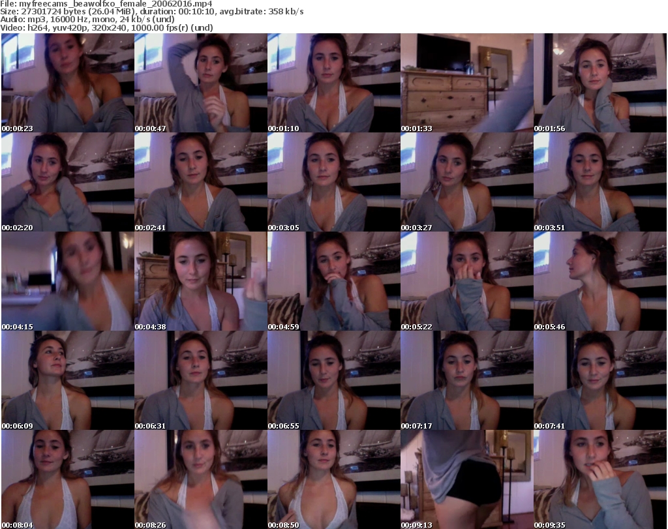This screenshot has height=529, width=668.
Task: Select the frame at 00:06:31
Action: 201,380
